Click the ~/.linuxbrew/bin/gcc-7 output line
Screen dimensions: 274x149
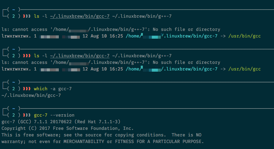tap(31, 95)
